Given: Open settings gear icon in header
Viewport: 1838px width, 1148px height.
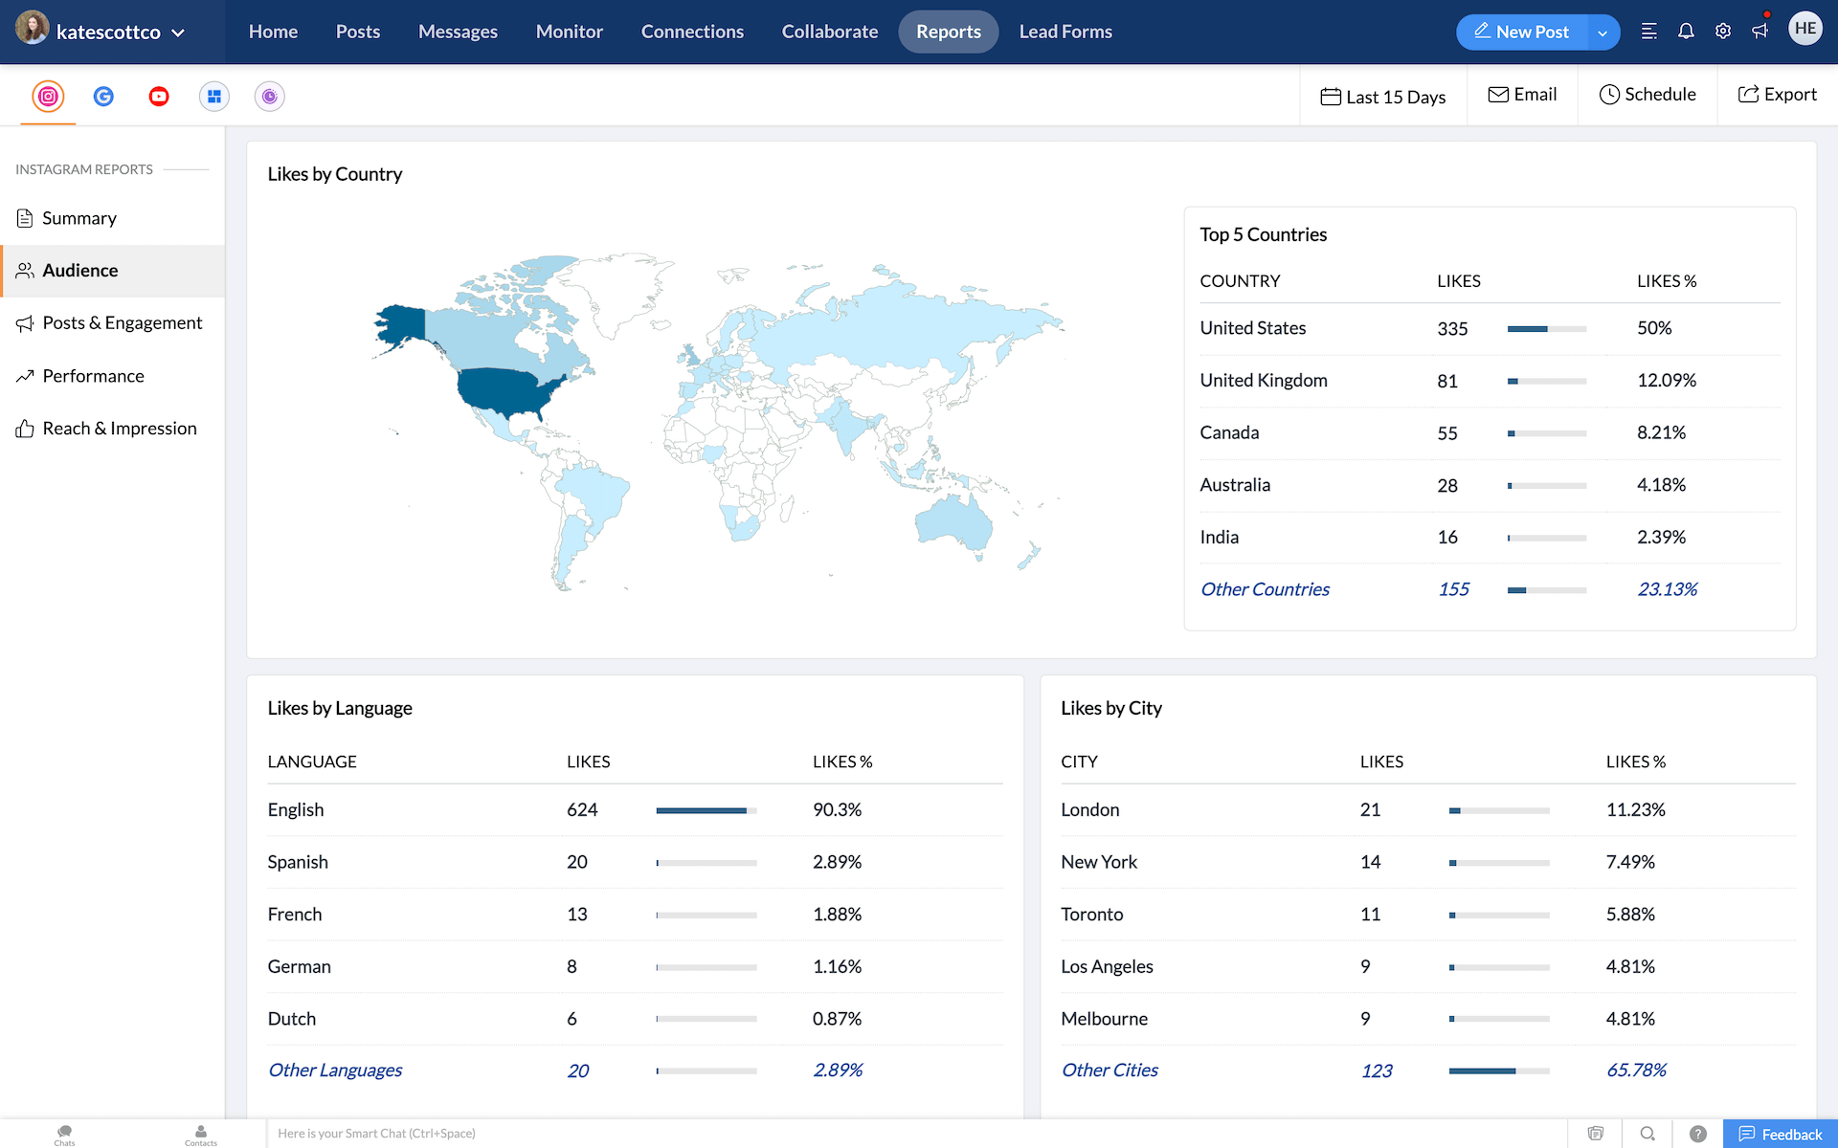Looking at the screenshot, I should click(1723, 32).
